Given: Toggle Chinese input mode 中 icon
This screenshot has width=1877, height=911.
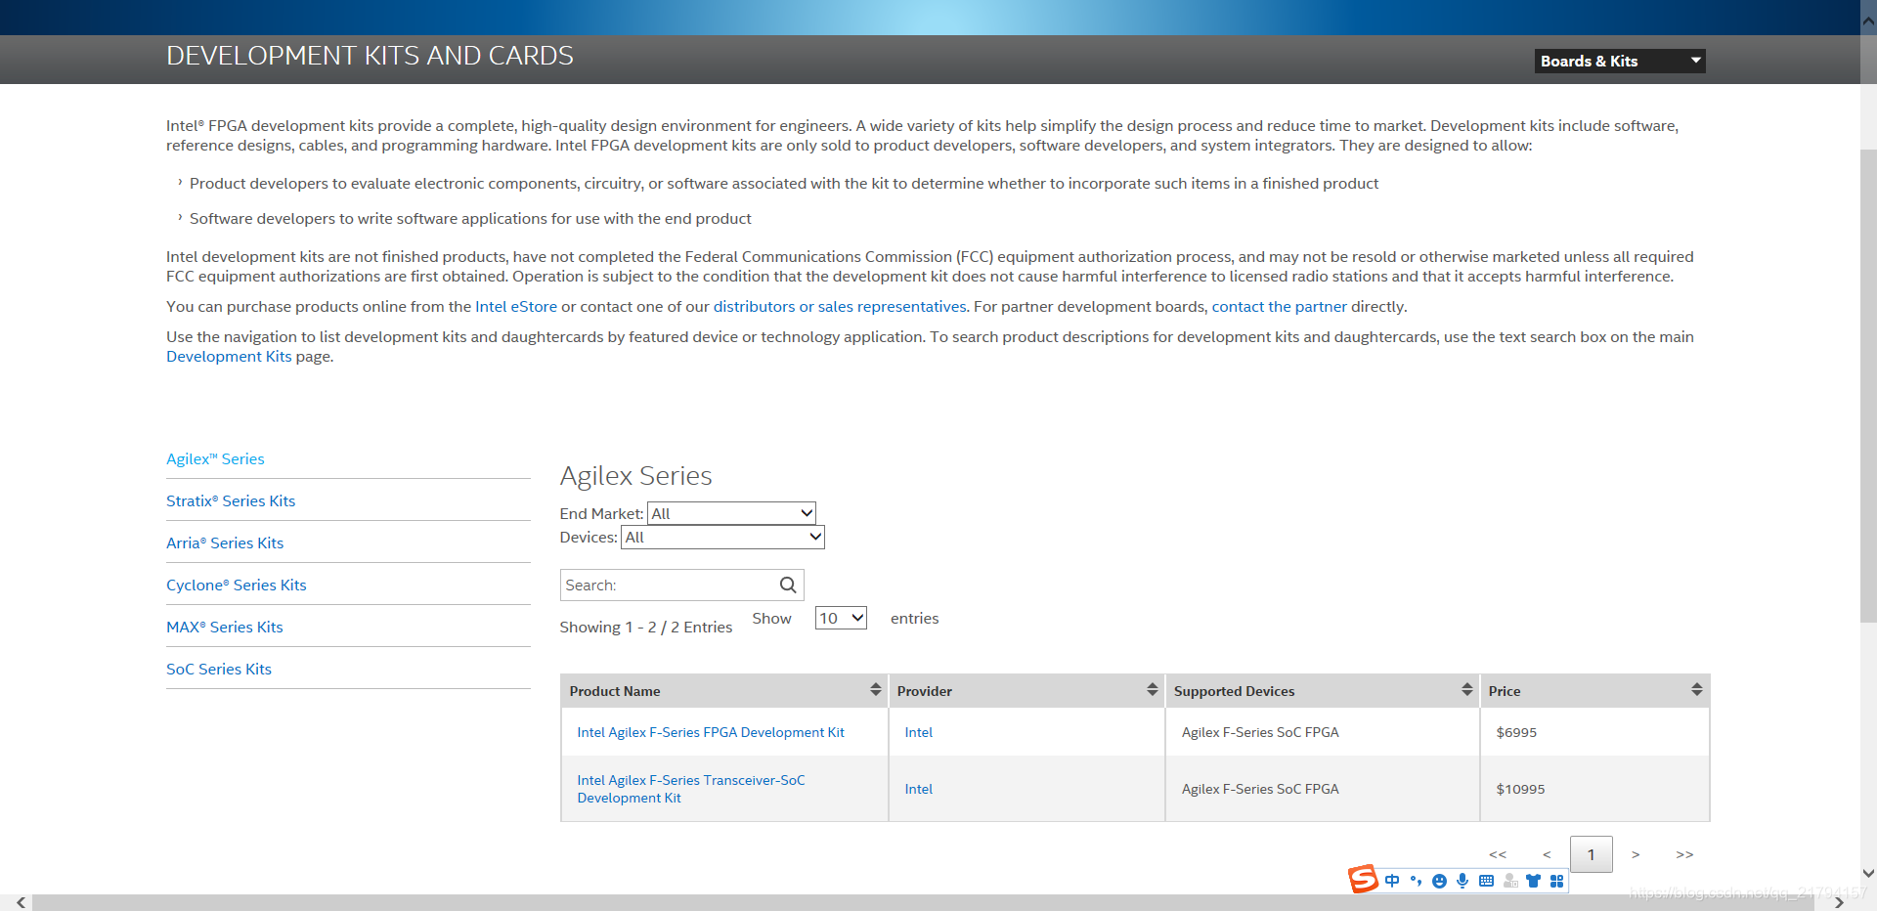Looking at the screenshot, I should [1392, 881].
